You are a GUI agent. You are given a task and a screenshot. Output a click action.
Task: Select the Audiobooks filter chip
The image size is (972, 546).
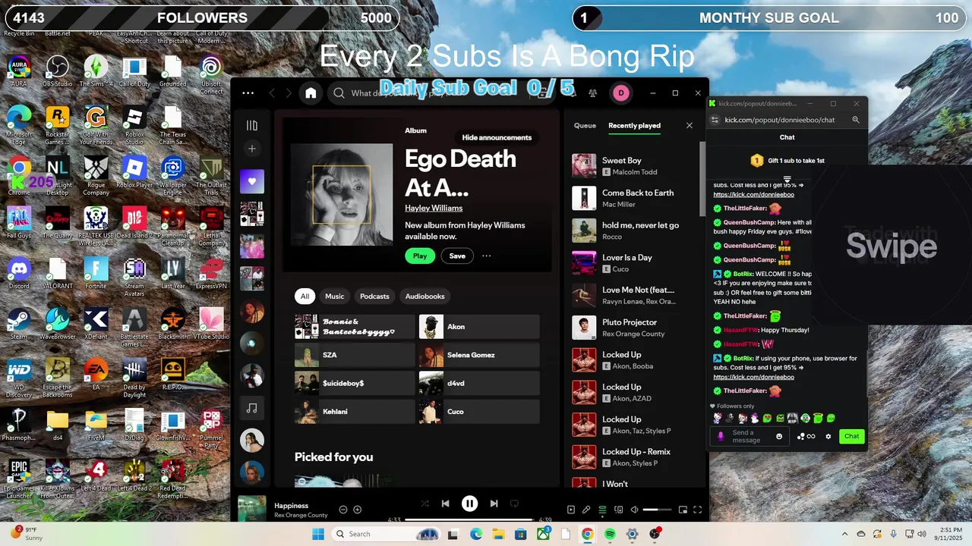pos(425,297)
